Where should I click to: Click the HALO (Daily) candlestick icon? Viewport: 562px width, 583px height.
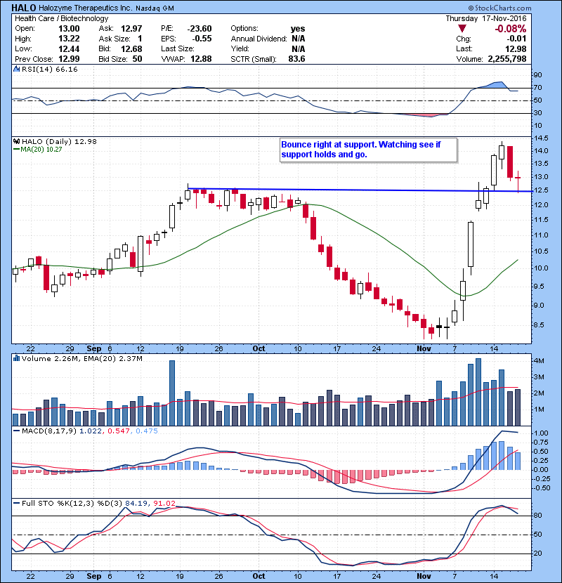point(16,141)
